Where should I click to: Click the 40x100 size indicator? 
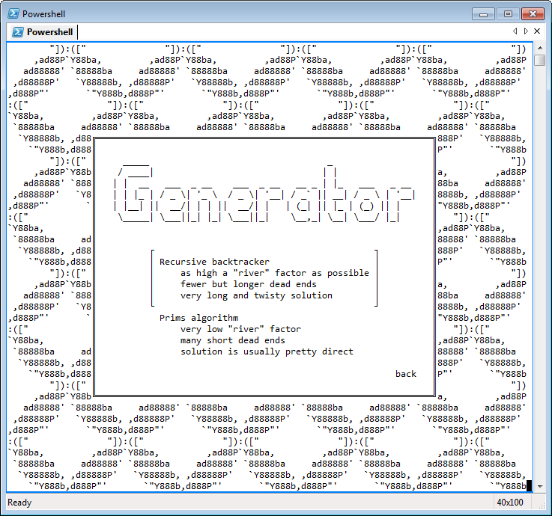510,503
